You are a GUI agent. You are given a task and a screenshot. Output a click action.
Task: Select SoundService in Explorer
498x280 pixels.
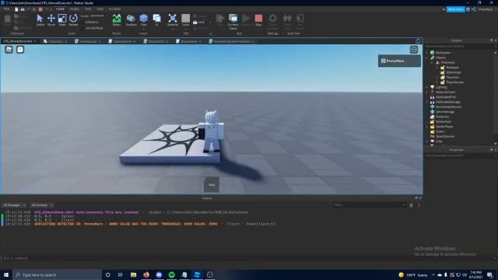pyautogui.click(x=445, y=137)
